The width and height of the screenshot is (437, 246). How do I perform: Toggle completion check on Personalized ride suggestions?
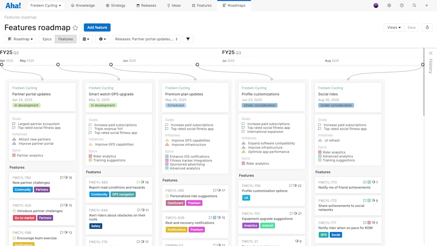[x=167, y=196]
